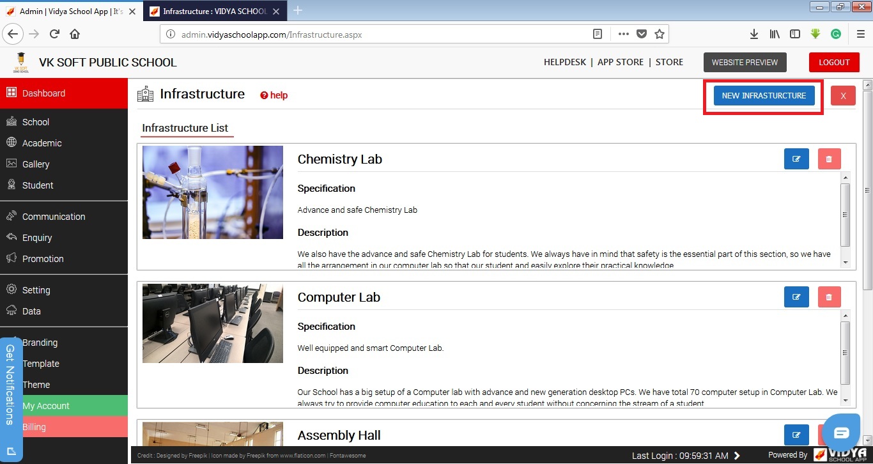Open a new browser tab
This screenshot has width=873, height=464.
298,10
